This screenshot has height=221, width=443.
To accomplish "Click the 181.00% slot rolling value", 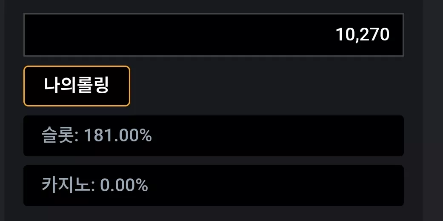I will pos(118,135).
